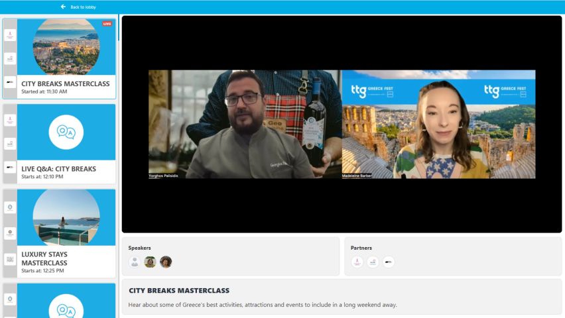Open the Luxury Stays Masterclass session

pos(59,233)
